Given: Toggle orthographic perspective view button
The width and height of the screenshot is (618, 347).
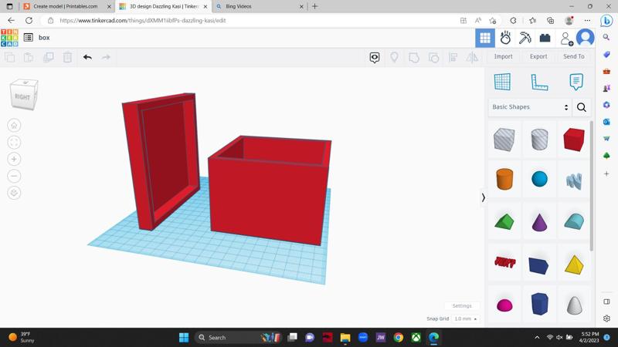Looking at the screenshot, I should point(14,193).
